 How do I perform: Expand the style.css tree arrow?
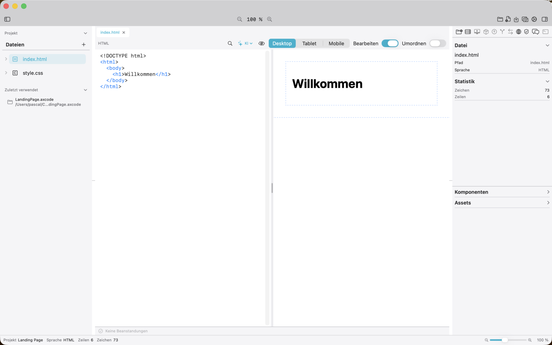click(6, 73)
